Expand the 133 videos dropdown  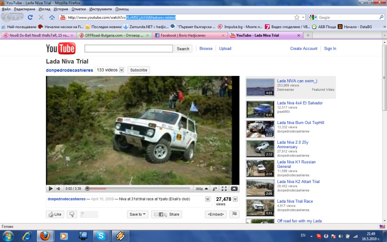[121, 70]
